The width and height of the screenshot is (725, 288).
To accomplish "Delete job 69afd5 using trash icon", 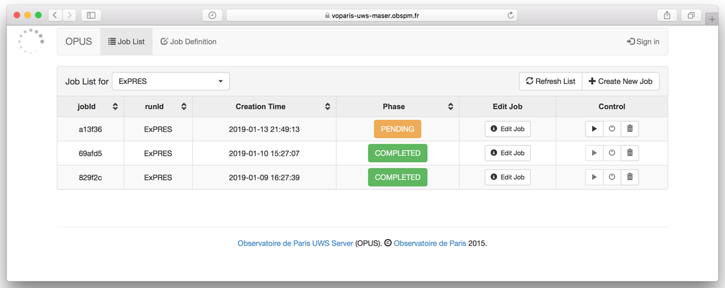I will point(630,153).
